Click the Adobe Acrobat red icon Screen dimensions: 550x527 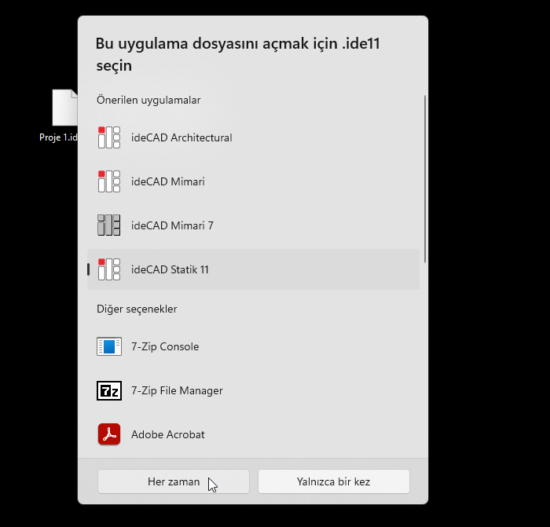(108, 434)
